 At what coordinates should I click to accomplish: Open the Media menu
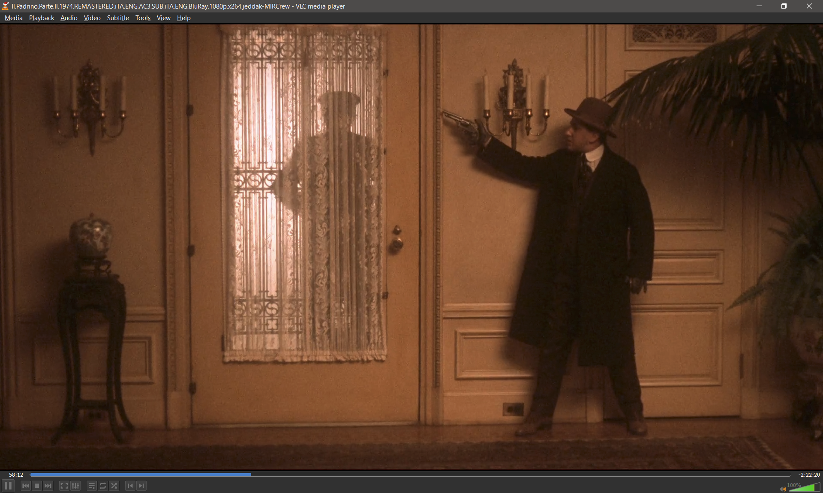(x=13, y=18)
